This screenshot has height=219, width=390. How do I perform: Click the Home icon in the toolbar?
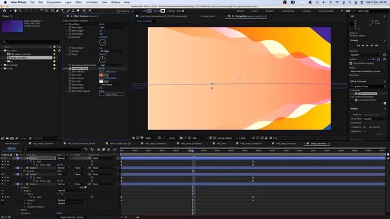point(4,11)
